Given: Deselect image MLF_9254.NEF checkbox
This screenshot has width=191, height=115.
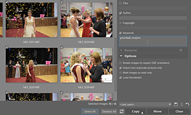Looking at the screenshot, I should tap(7, 47).
